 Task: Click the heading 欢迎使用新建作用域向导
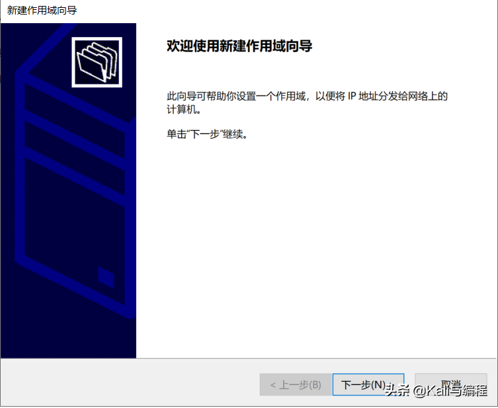coord(239,46)
